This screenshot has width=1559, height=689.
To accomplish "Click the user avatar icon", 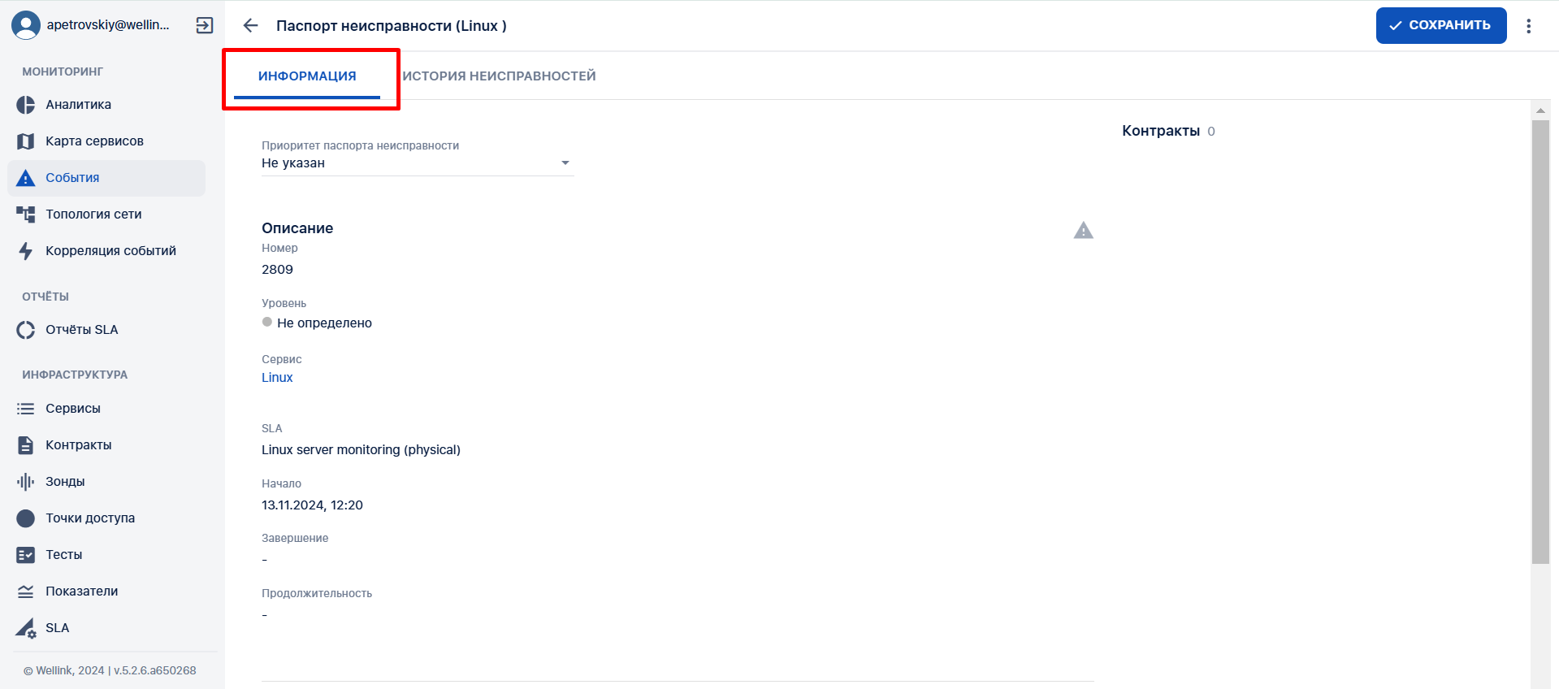I will tap(26, 25).
